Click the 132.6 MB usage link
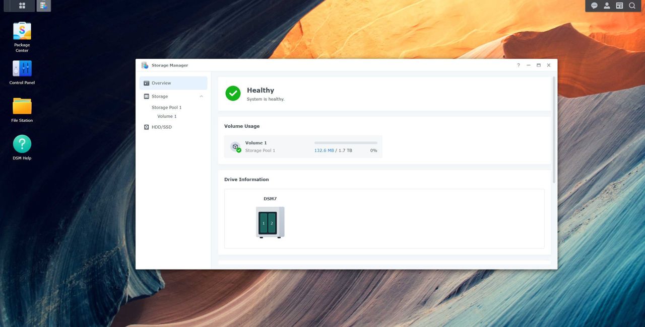 coord(324,150)
